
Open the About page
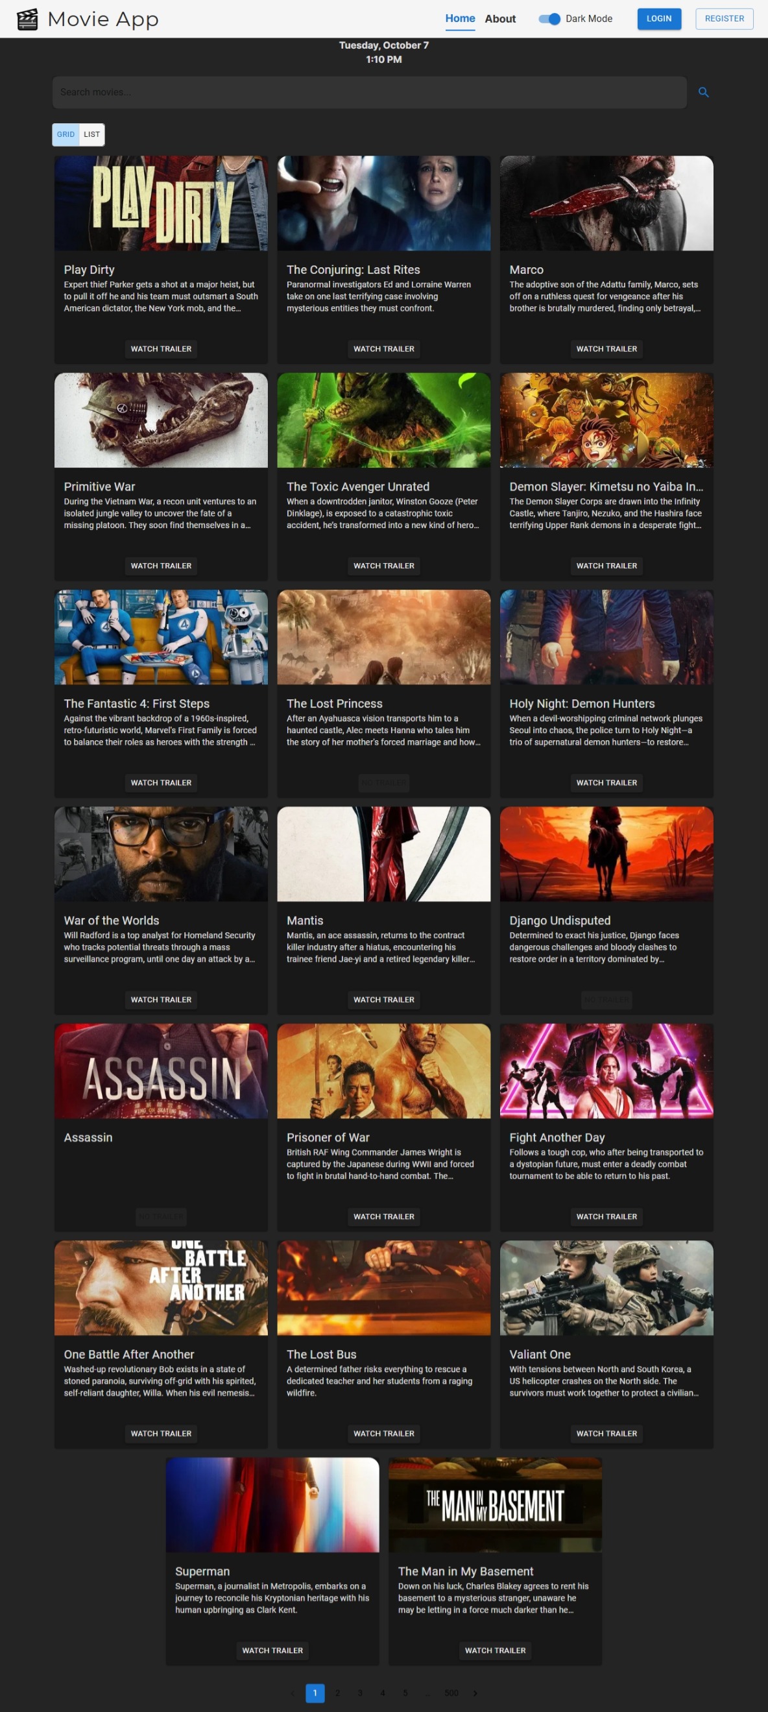coord(499,19)
